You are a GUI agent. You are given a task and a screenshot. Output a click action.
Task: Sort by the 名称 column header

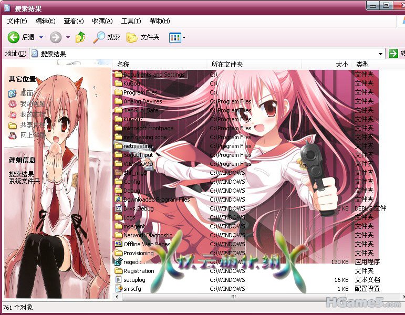click(x=160, y=64)
